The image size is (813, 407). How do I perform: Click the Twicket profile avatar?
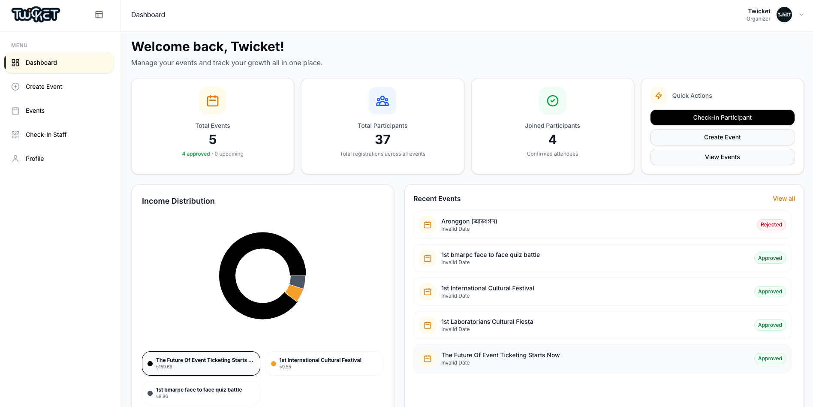[784, 15]
